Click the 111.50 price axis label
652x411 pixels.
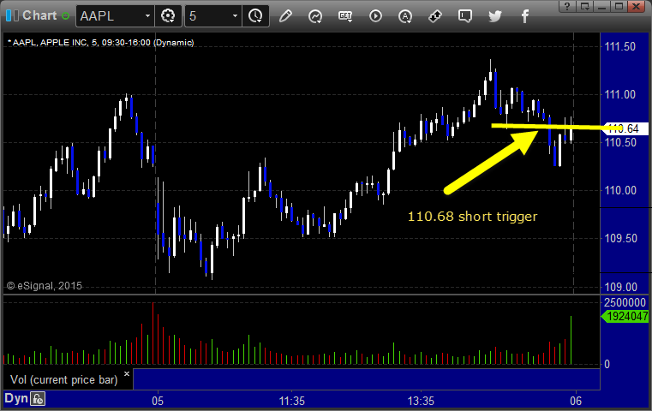620,46
